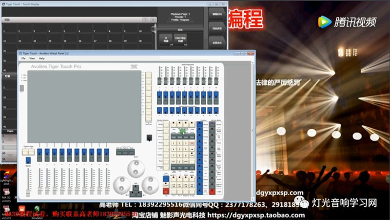The width and height of the screenshot is (390, 220).
Task: Click the right Playback Page button
Action: pos(31,152)
